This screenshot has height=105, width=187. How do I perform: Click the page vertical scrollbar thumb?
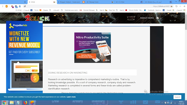[x=186, y=22]
